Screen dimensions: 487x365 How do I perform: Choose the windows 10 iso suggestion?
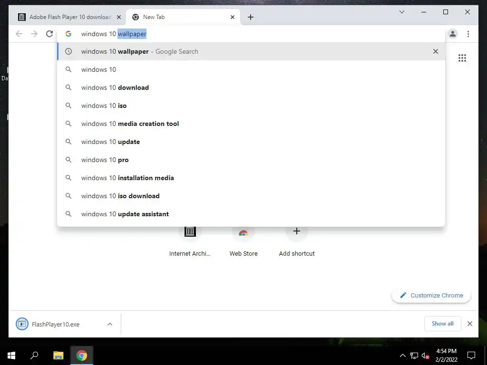pyautogui.click(x=251, y=106)
